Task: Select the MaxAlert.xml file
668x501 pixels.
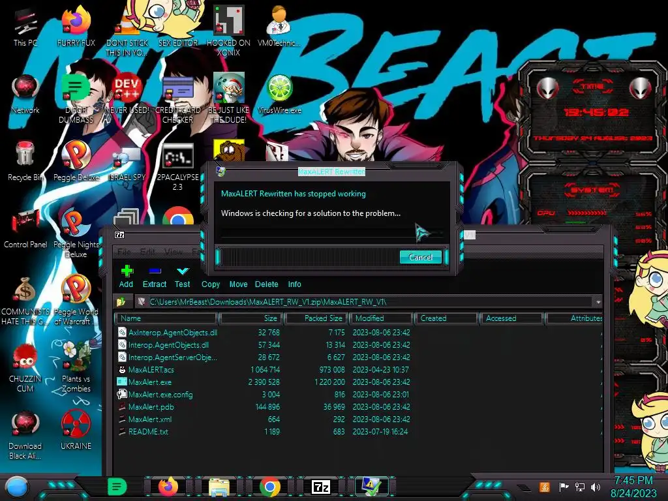Action: point(149,419)
